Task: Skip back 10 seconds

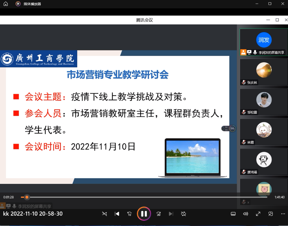Action: [x=130, y=214]
